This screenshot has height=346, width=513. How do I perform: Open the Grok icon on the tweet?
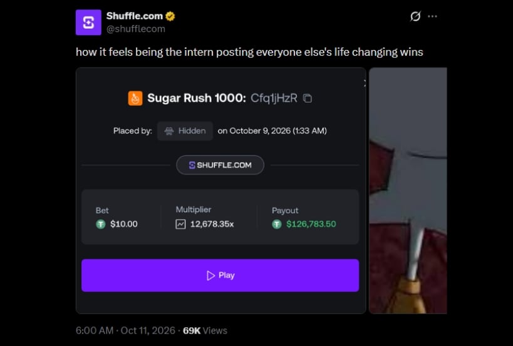tap(415, 16)
